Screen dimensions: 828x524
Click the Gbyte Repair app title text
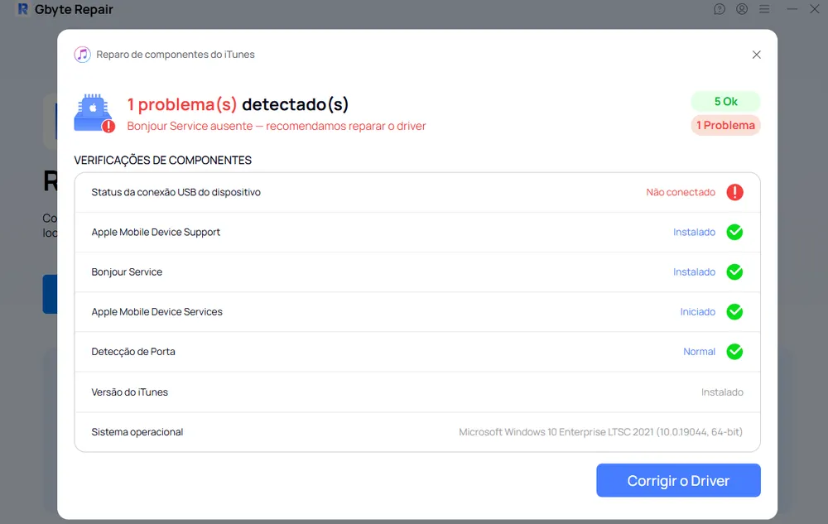[74, 9]
